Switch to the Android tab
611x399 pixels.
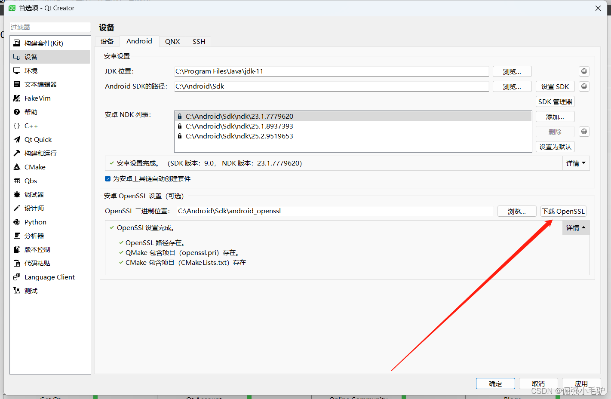pos(139,41)
